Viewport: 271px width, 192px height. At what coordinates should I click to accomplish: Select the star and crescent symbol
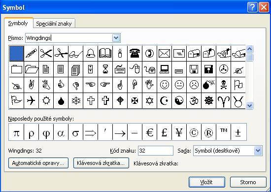coord(165,100)
